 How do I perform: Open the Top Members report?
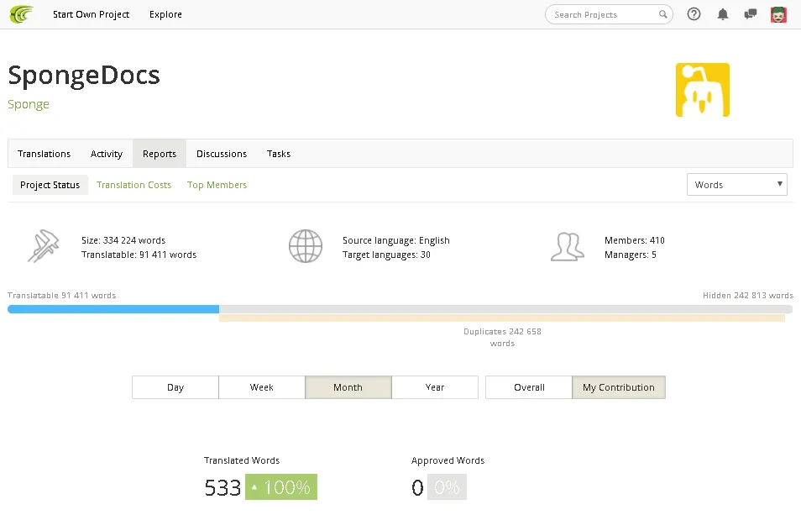point(217,185)
